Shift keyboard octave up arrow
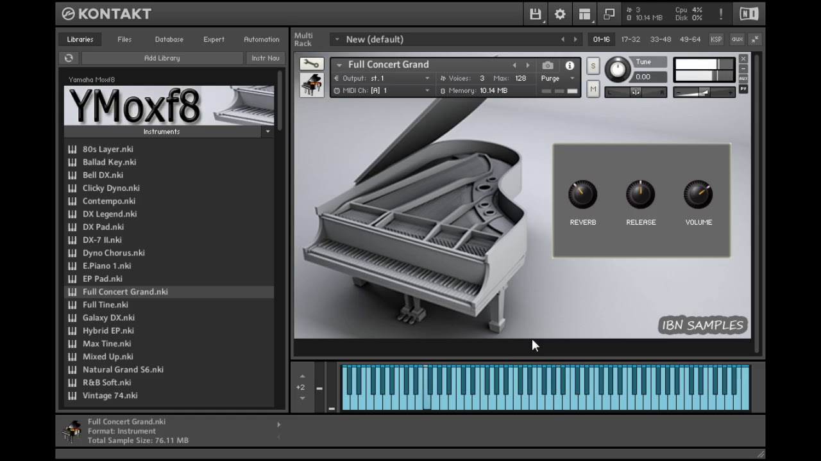 tap(302, 376)
